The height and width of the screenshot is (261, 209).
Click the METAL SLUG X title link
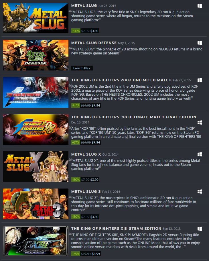(x=86, y=154)
